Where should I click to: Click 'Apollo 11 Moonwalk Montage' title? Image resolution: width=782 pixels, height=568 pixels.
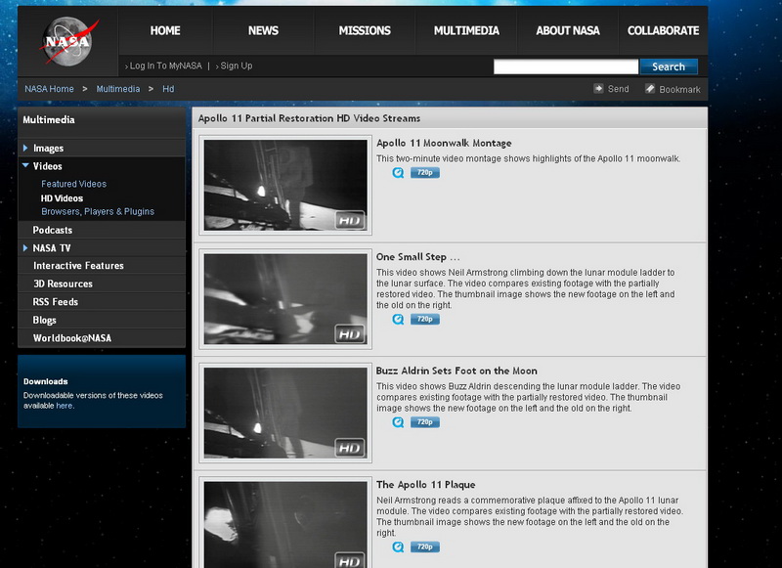click(444, 143)
